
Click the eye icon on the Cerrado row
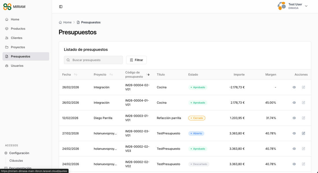point(294,118)
